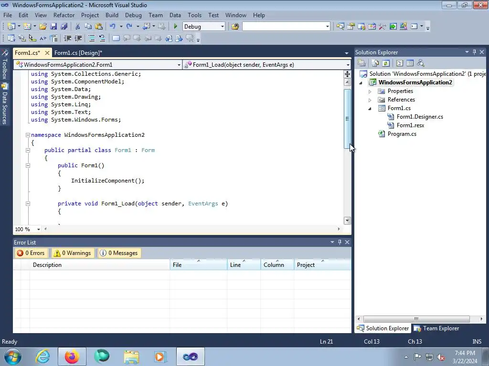489x366 pixels.
Task: Collapse the namespace WindowsFormsApplication2 code block
Action: 28,135
